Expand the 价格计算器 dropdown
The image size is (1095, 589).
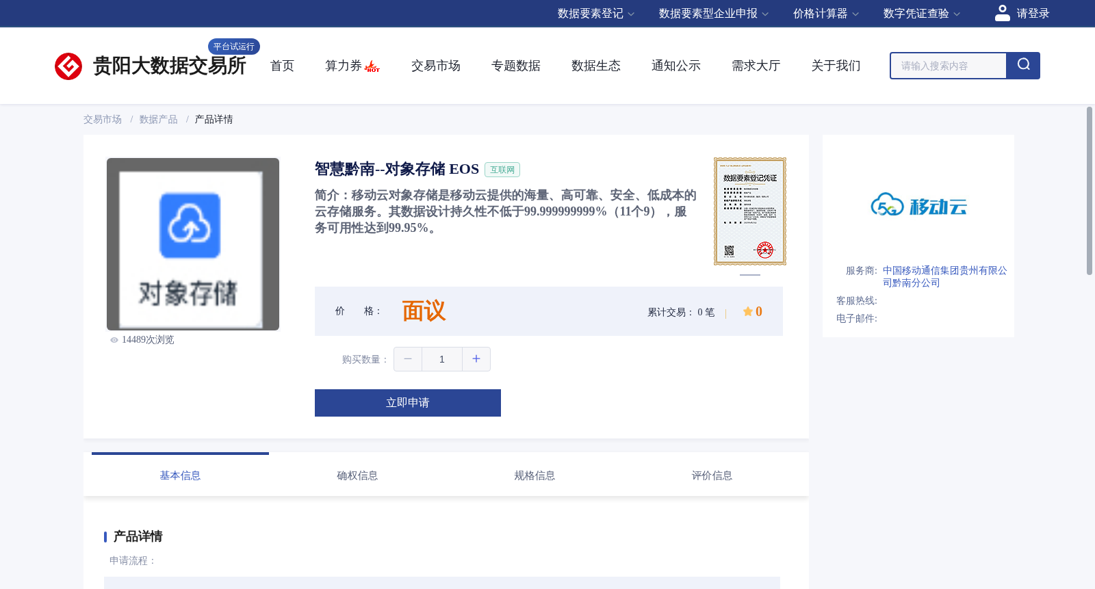tap(826, 14)
